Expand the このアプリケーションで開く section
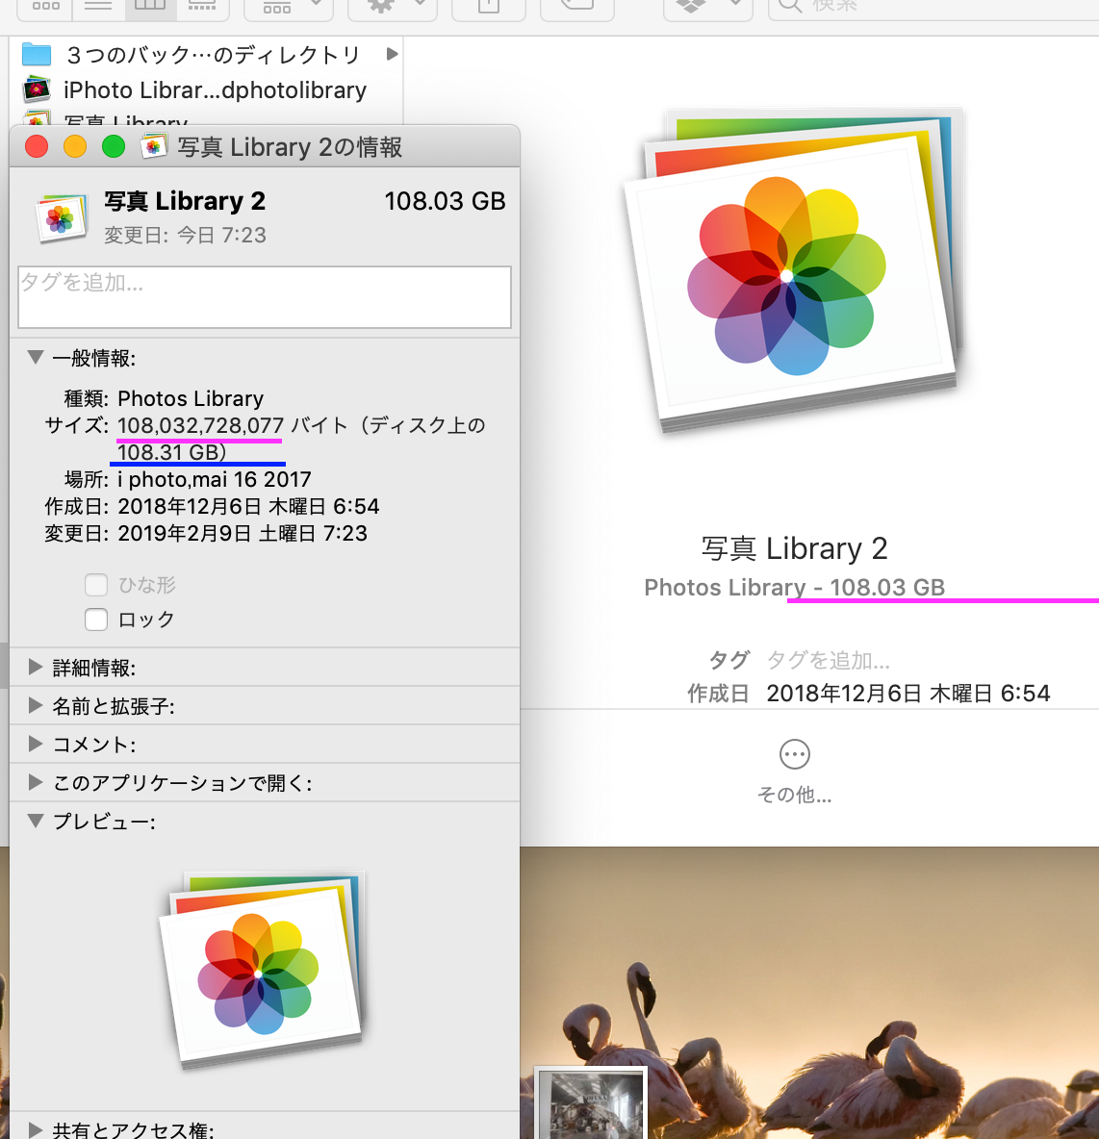This screenshot has height=1139, width=1099. tap(35, 782)
